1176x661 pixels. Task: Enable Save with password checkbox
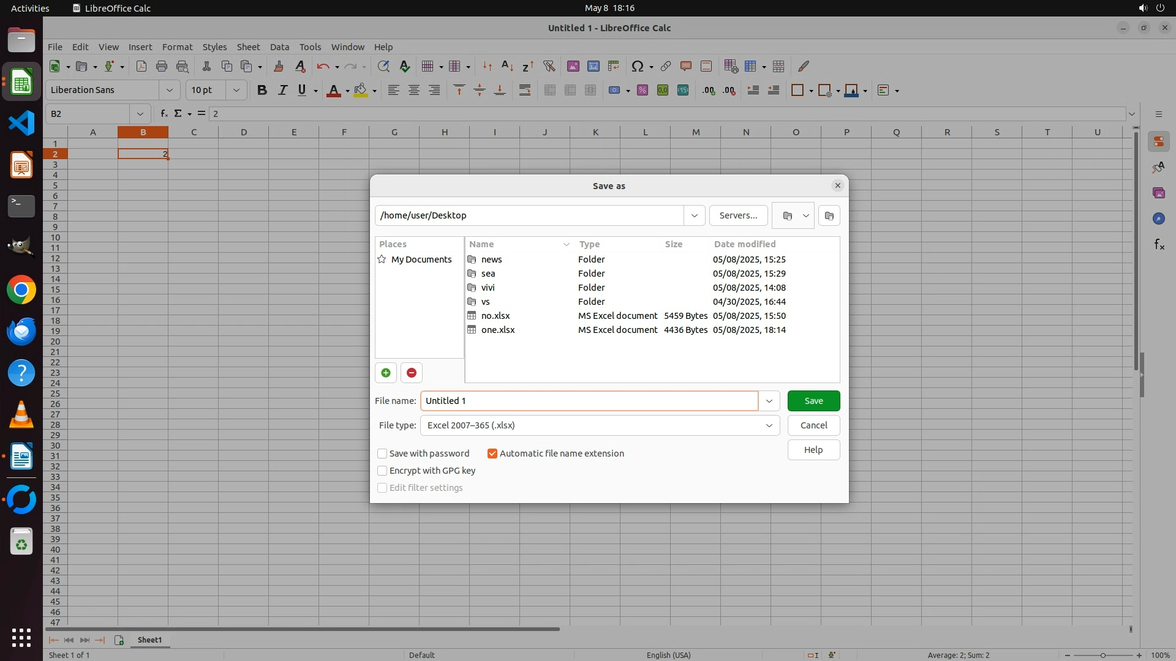pos(382,454)
